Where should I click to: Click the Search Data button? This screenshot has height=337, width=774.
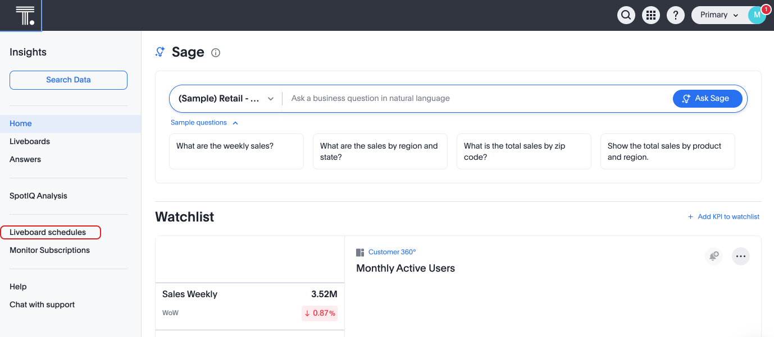pos(69,80)
